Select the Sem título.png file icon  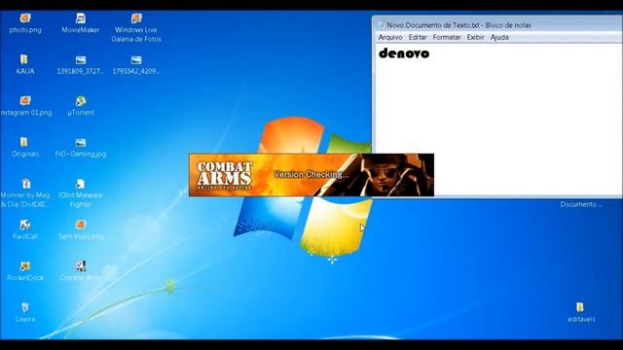[x=81, y=225]
